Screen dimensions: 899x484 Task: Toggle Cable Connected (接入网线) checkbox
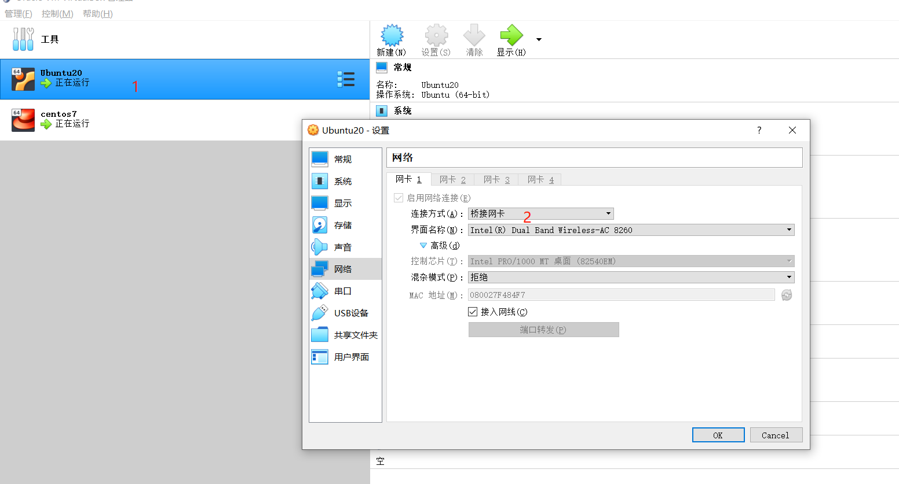(473, 312)
